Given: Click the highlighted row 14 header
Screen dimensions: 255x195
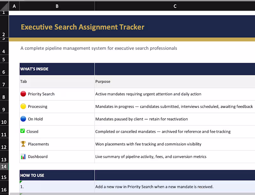Looking at the screenshot, I should 4,167.
